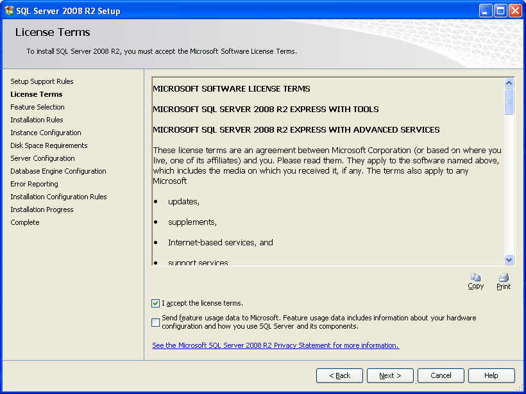Select the Server Configuration step

[42, 158]
